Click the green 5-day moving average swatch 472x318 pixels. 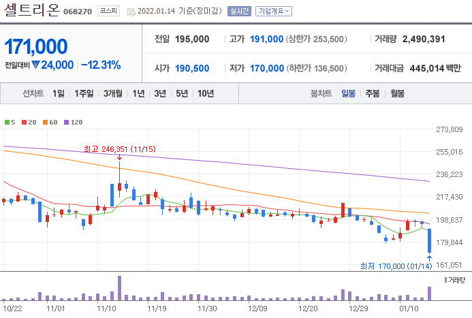tap(7, 122)
